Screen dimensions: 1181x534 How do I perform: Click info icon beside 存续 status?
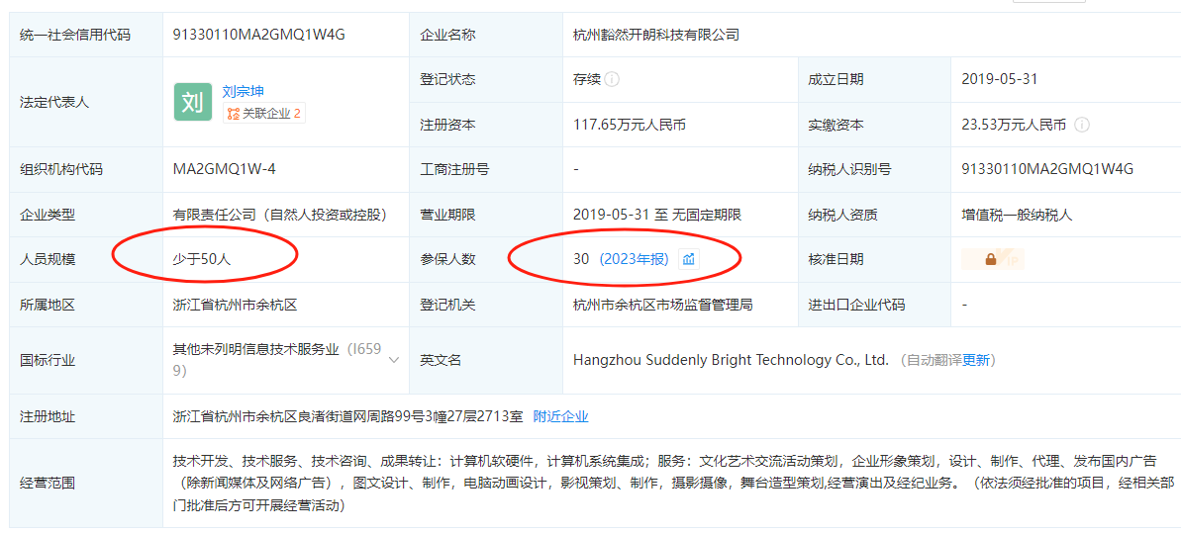click(613, 79)
